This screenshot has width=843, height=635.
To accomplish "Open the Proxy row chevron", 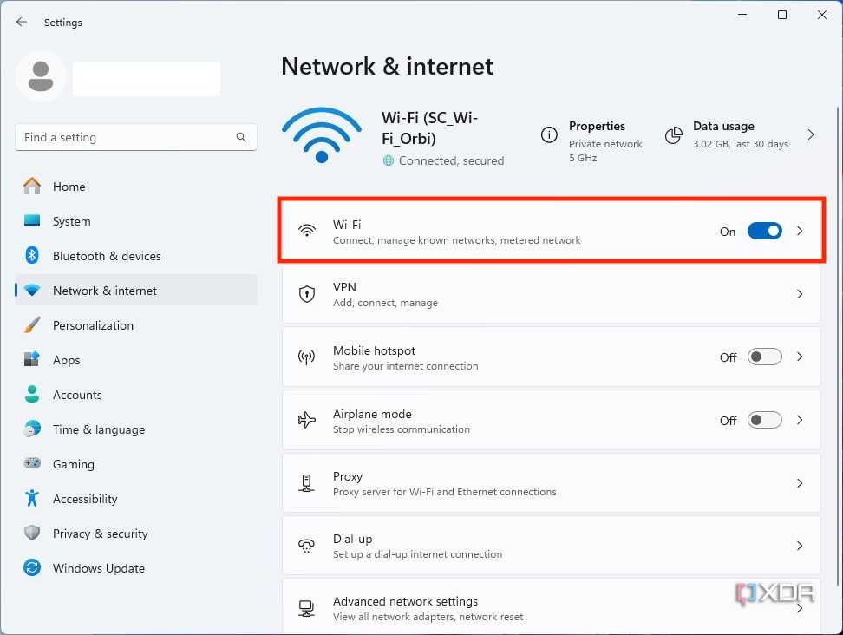I will [x=800, y=483].
